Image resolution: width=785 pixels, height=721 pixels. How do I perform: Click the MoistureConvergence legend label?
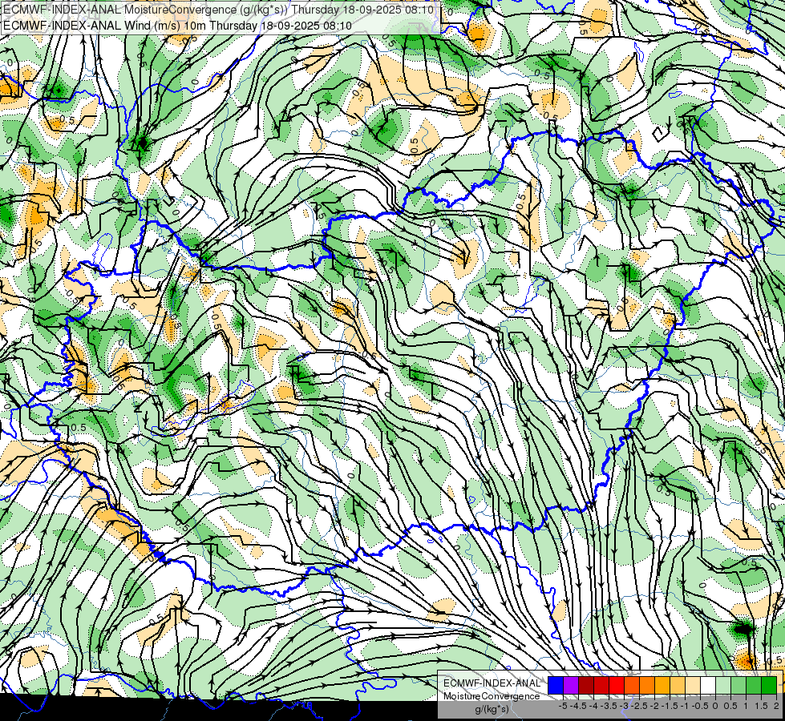click(492, 696)
